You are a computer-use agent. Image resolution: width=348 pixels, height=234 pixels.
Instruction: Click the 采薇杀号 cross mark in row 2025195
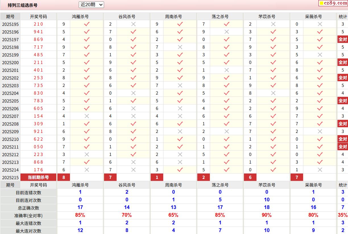point(320,24)
